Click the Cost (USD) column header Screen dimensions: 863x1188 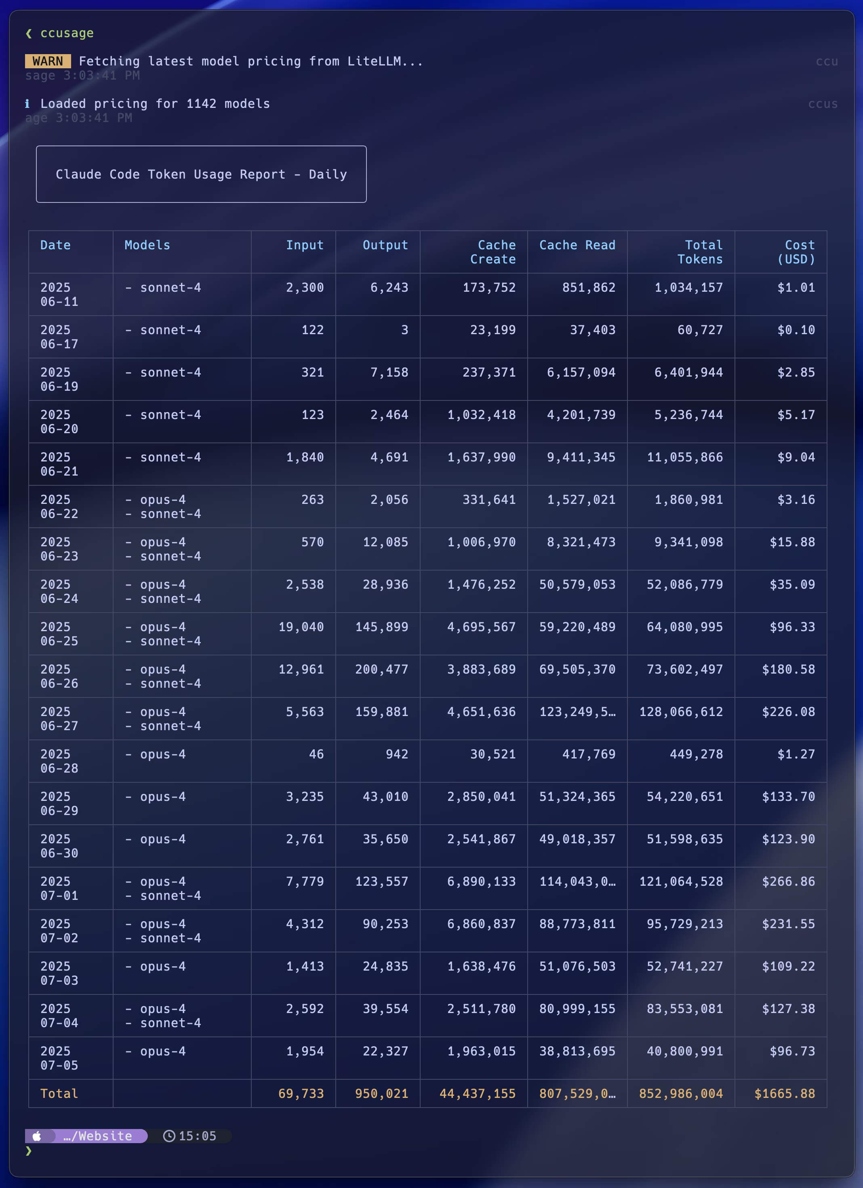pos(796,252)
